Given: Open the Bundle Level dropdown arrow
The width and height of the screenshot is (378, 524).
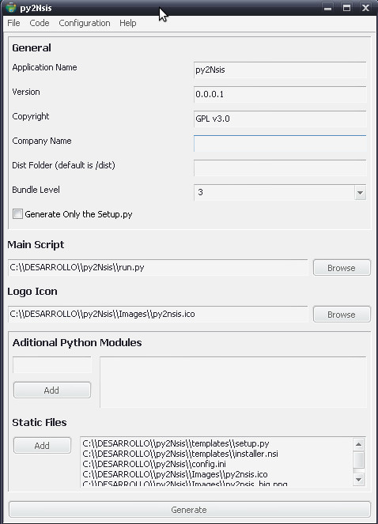Looking at the screenshot, I should (x=360, y=193).
